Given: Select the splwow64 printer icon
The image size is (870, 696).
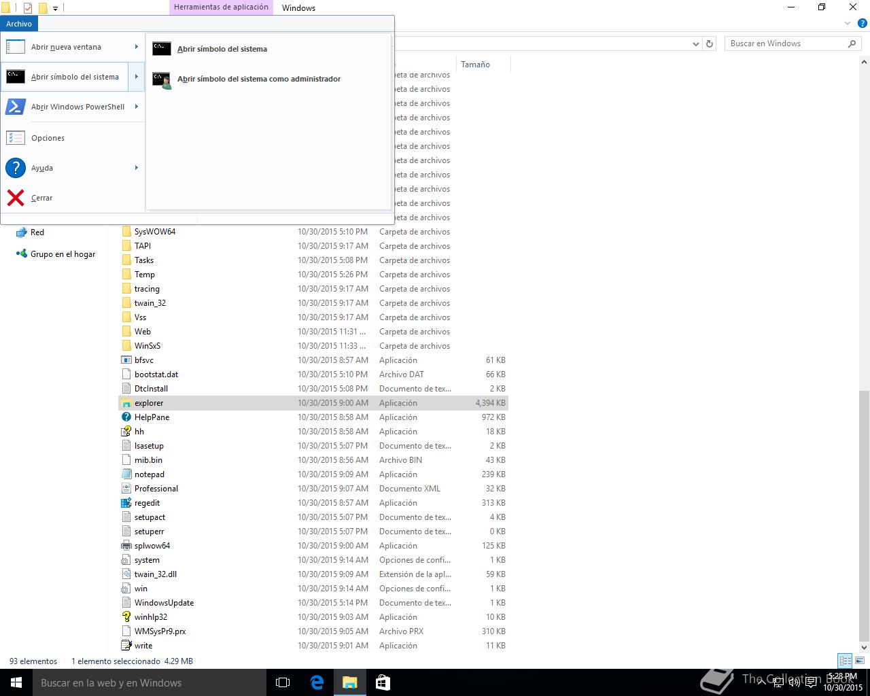Looking at the screenshot, I should (126, 546).
